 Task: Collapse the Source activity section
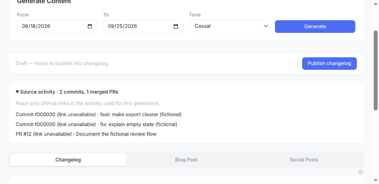coord(67,92)
